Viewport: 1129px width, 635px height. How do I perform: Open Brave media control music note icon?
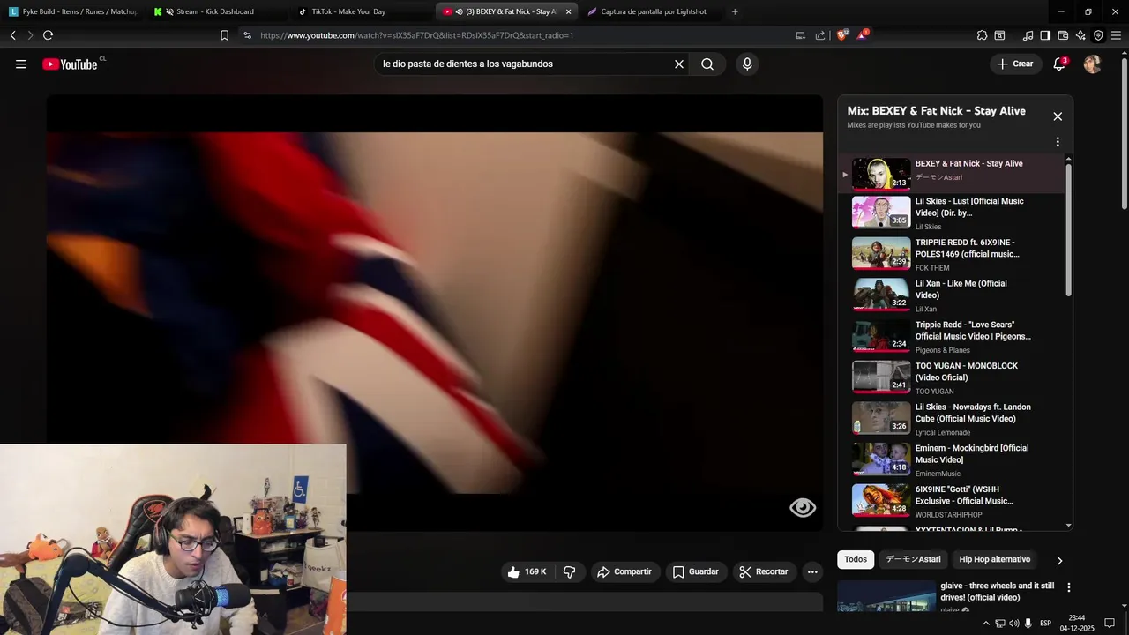pos(1028,35)
